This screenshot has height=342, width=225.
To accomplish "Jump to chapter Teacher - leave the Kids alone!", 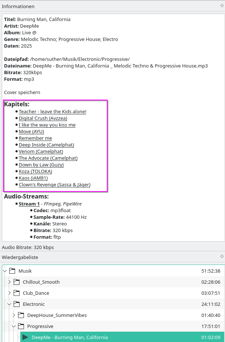I will tap(52, 111).
